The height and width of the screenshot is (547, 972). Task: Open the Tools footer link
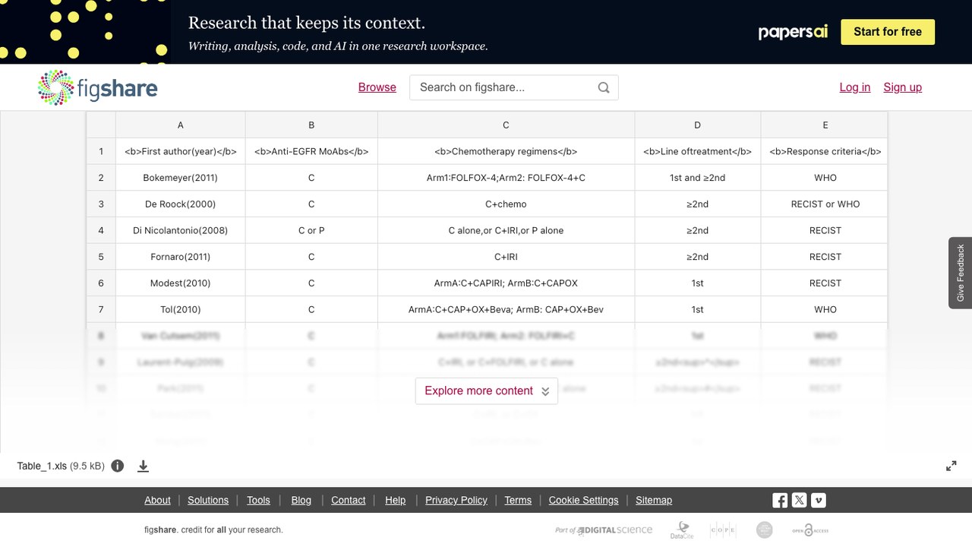(258, 500)
